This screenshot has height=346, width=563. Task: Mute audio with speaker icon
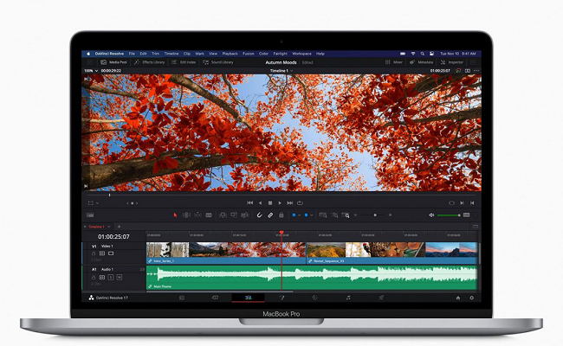pos(431,215)
